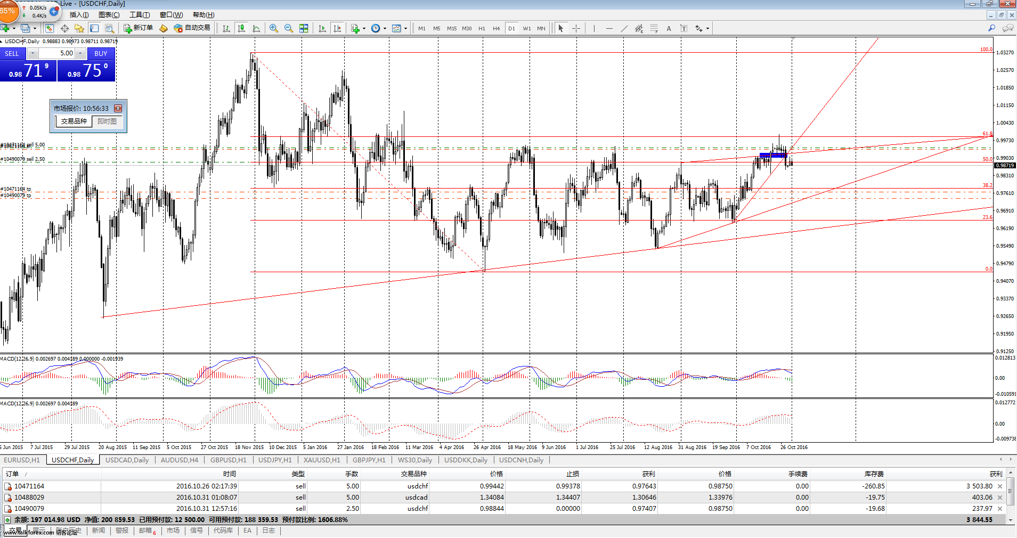1017x538 pixels.
Task: Select the MN monthly timeframe
Action: 541,28
